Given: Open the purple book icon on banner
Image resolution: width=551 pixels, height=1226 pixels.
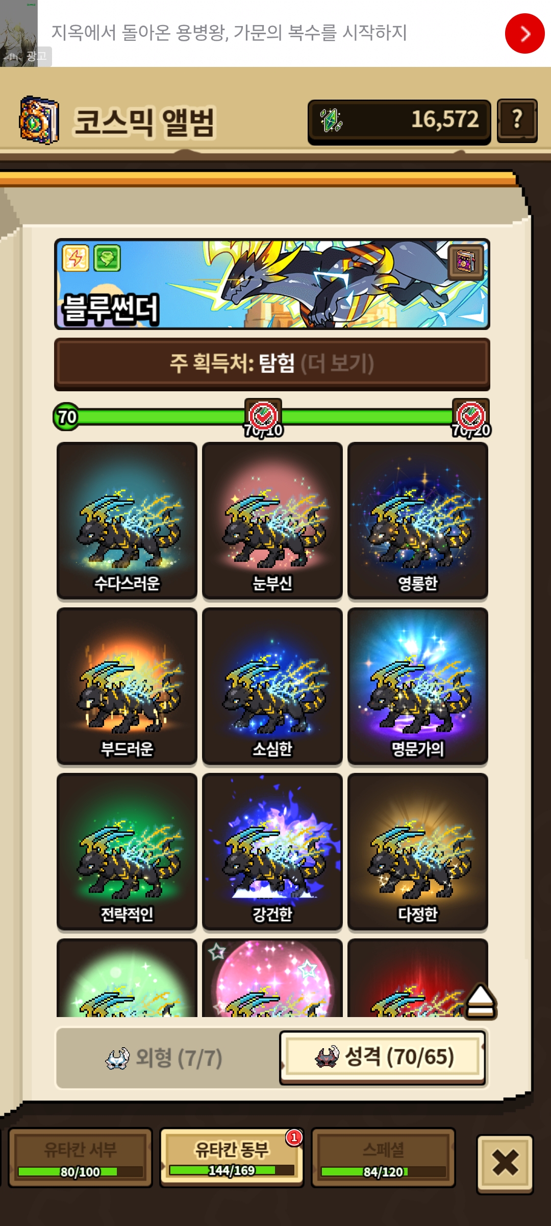Looking at the screenshot, I should click(466, 262).
